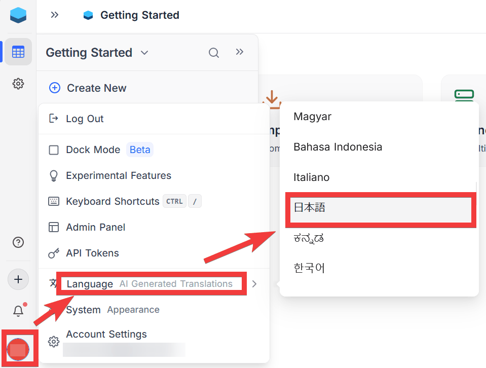Open the Admin Panel entry
The height and width of the screenshot is (368, 486).
click(95, 227)
